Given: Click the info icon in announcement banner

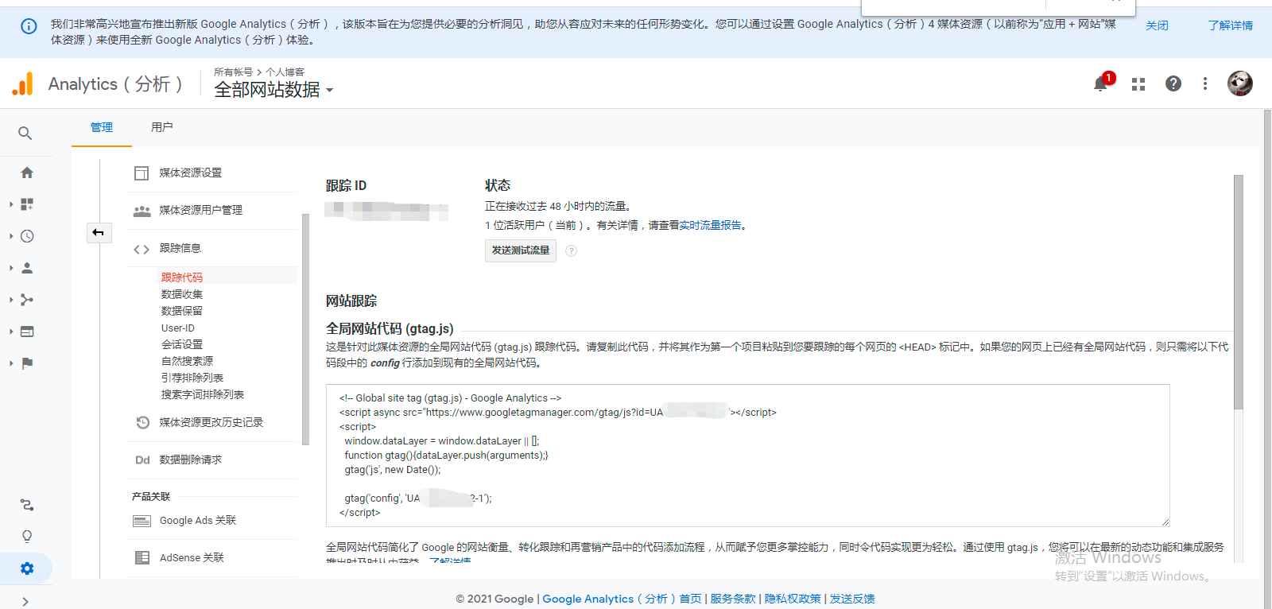Looking at the screenshot, I should [29, 26].
